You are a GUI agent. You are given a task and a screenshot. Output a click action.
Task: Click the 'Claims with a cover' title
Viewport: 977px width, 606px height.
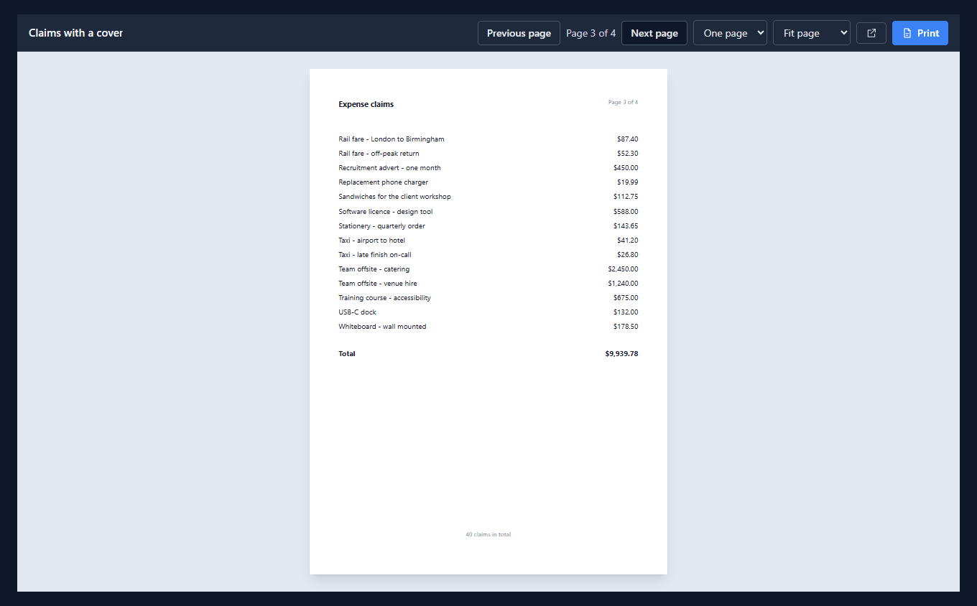(x=76, y=33)
